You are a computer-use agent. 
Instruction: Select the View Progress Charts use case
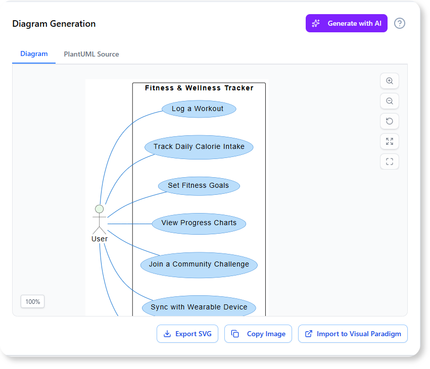tap(199, 223)
